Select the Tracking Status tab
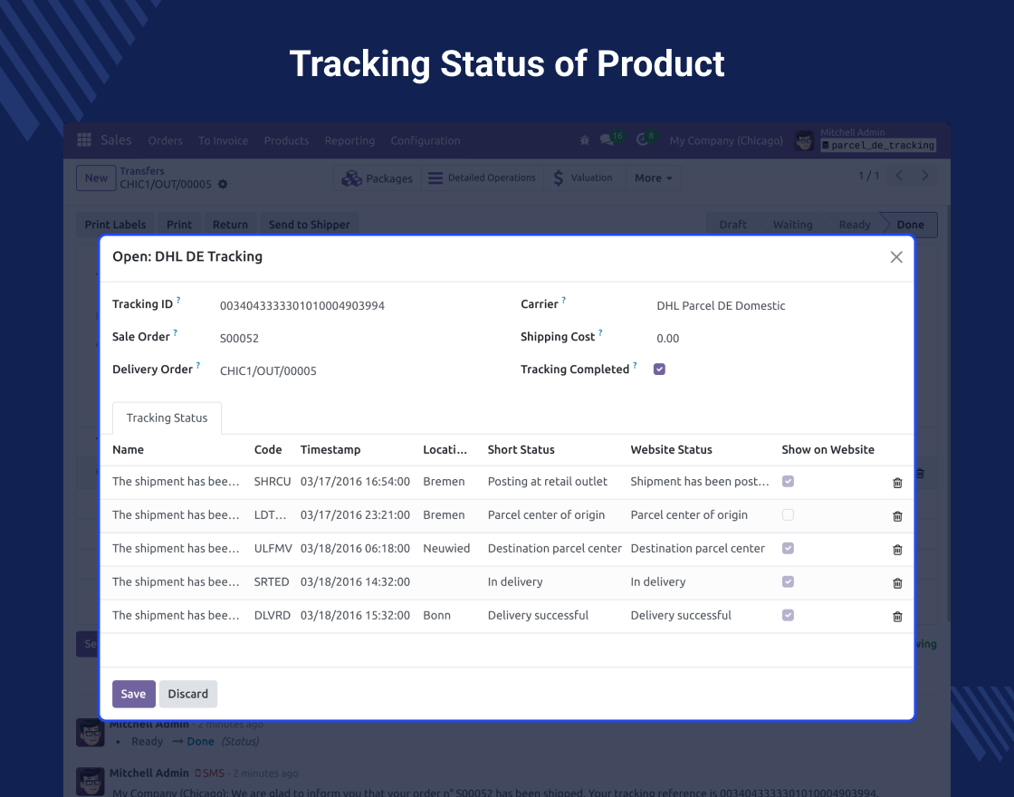The height and width of the screenshot is (797, 1014). pyautogui.click(x=167, y=418)
